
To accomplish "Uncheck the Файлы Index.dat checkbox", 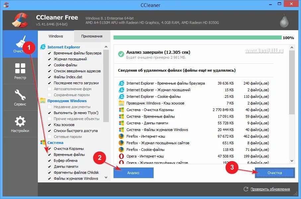I will click(49, 77).
